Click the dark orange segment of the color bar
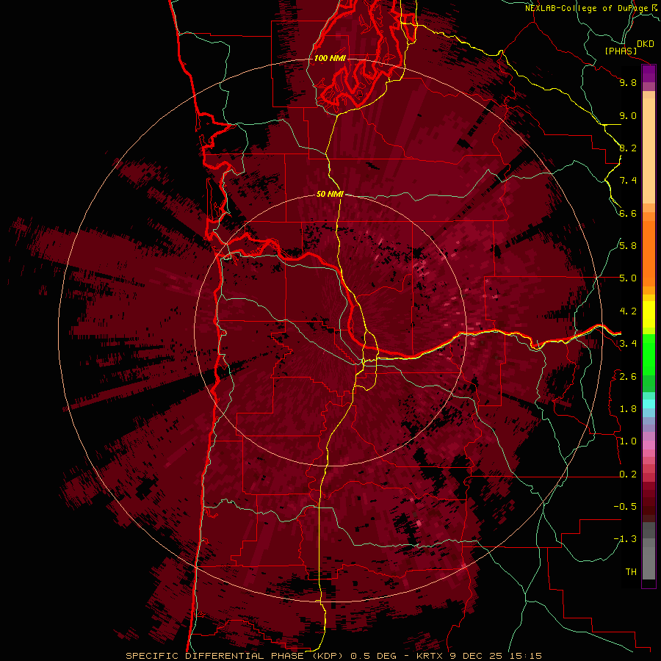This screenshot has height=661, width=661. pyautogui.click(x=649, y=253)
